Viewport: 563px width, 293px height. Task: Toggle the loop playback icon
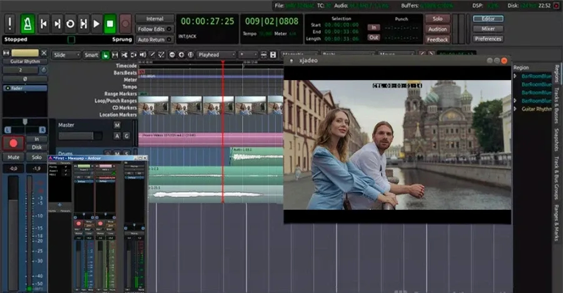coord(70,24)
